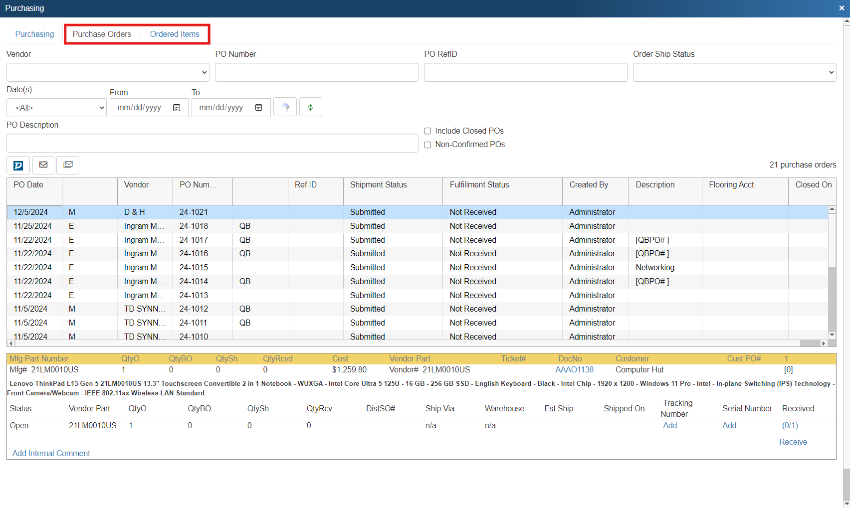Go to the Purchasing tab
This screenshot has height=508, width=850.
[x=34, y=34]
